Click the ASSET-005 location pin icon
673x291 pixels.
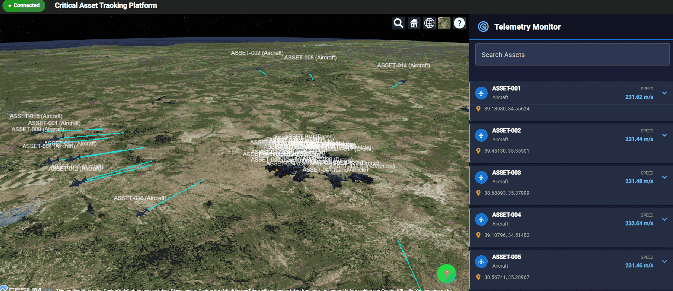pyautogui.click(x=478, y=277)
